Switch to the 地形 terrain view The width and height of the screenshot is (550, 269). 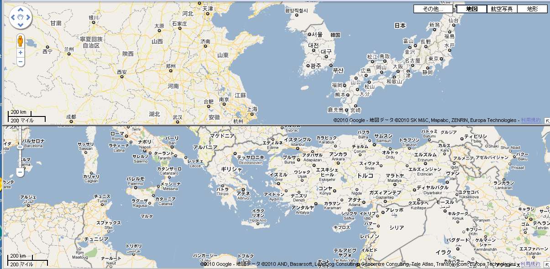point(532,9)
